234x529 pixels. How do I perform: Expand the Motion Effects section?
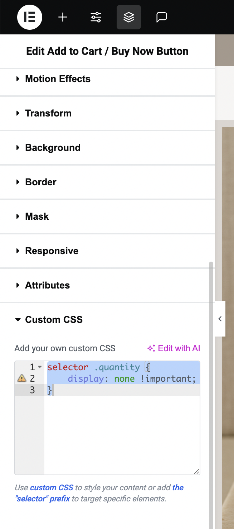[x=107, y=79]
